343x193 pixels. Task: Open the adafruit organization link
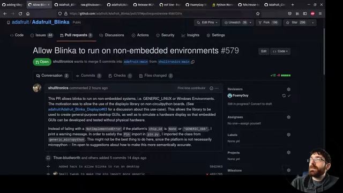click(20, 23)
